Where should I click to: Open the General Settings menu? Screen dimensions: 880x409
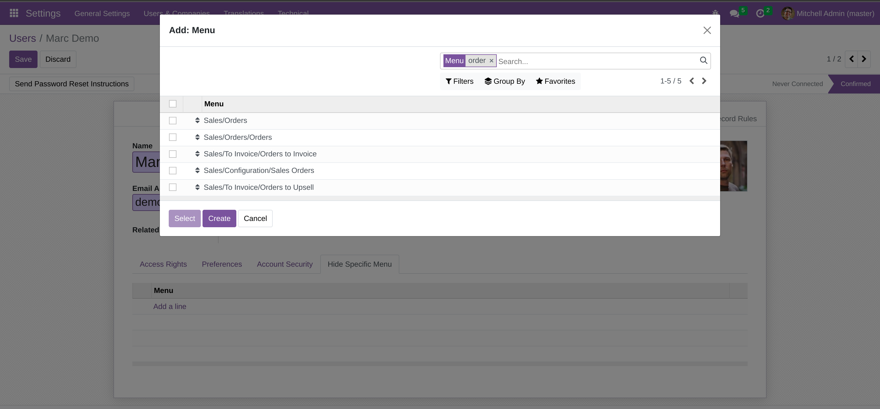click(x=102, y=14)
